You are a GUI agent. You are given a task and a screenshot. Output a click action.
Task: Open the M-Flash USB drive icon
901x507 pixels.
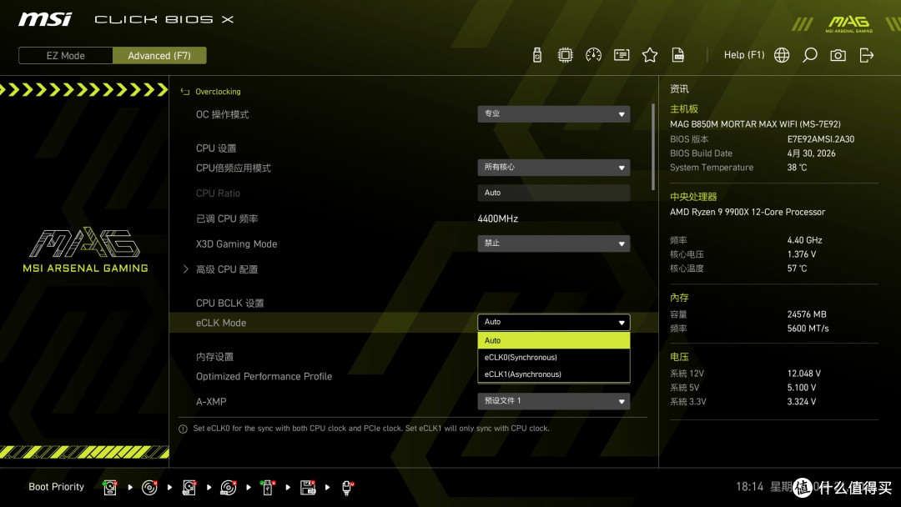[537, 55]
